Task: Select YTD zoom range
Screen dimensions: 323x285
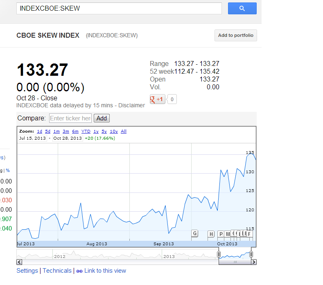Action: 86,131
